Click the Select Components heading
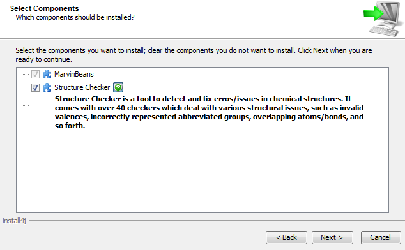405x250 pixels. 45,8
